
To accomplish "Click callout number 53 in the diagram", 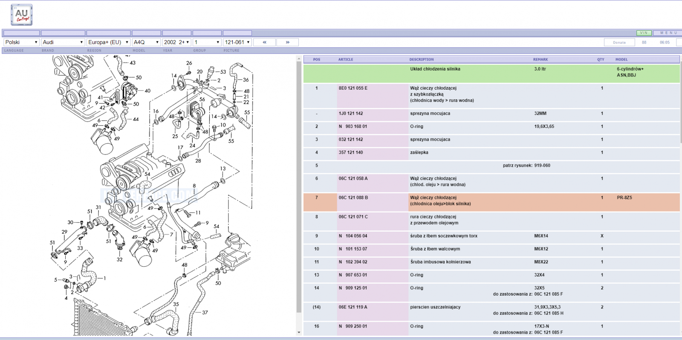I will (223, 72).
